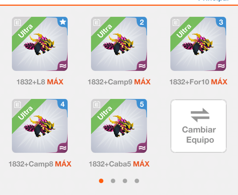Open notes icon on 1832+Camp9 card
Screen dimensions: 238x195
97,23
